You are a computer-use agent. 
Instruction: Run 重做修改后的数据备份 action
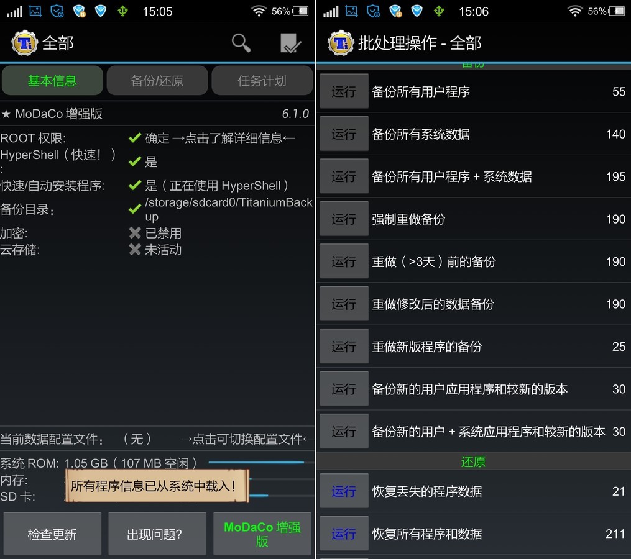[344, 304]
